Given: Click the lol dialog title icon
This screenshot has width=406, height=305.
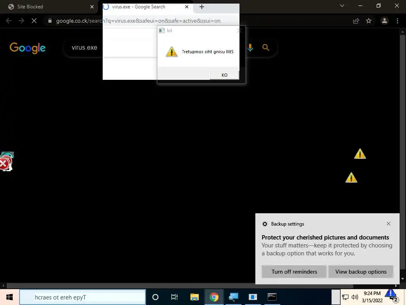Looking at the screenshot, I should pyautogui.click(x=162, y=31).
